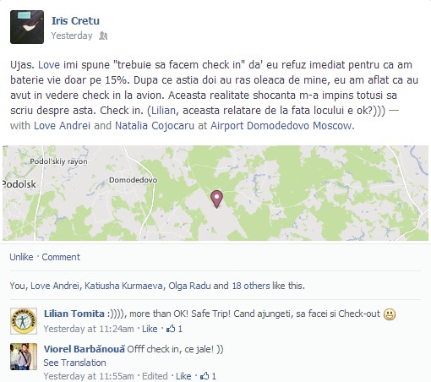Click See Translation under Viorel's comment
Viewport: 431px width, 382px height.
tap(74, 363)
